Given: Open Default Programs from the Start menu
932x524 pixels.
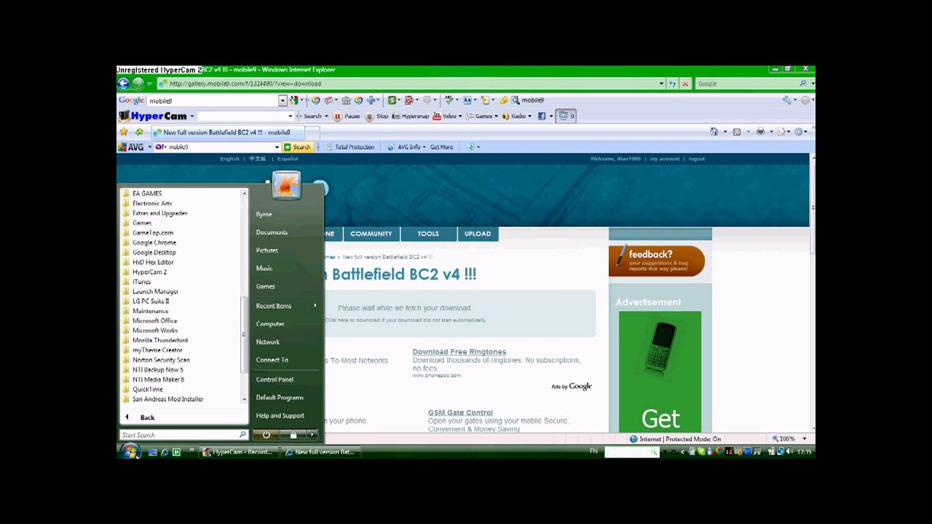Looking at the screenshot, I should (280, 398).
